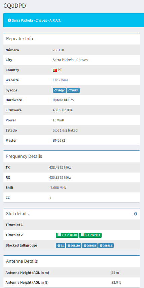
Task: Click the CQ0DPD page title
Action: pos(15,6)
